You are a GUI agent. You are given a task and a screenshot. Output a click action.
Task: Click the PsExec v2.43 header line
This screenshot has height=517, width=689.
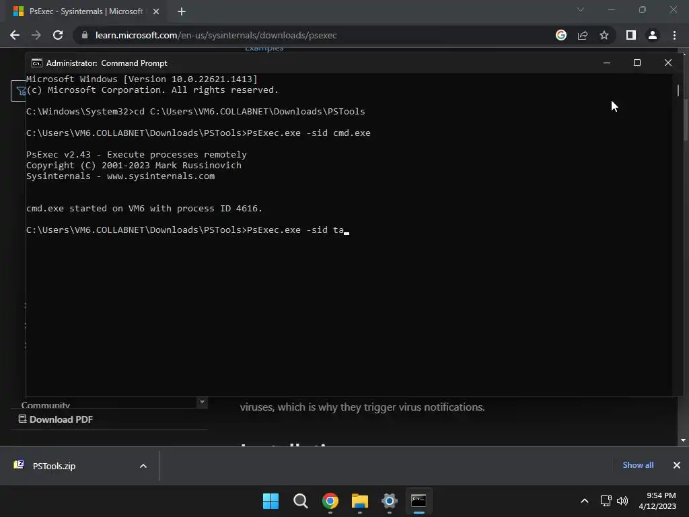[x=136, y=155]
